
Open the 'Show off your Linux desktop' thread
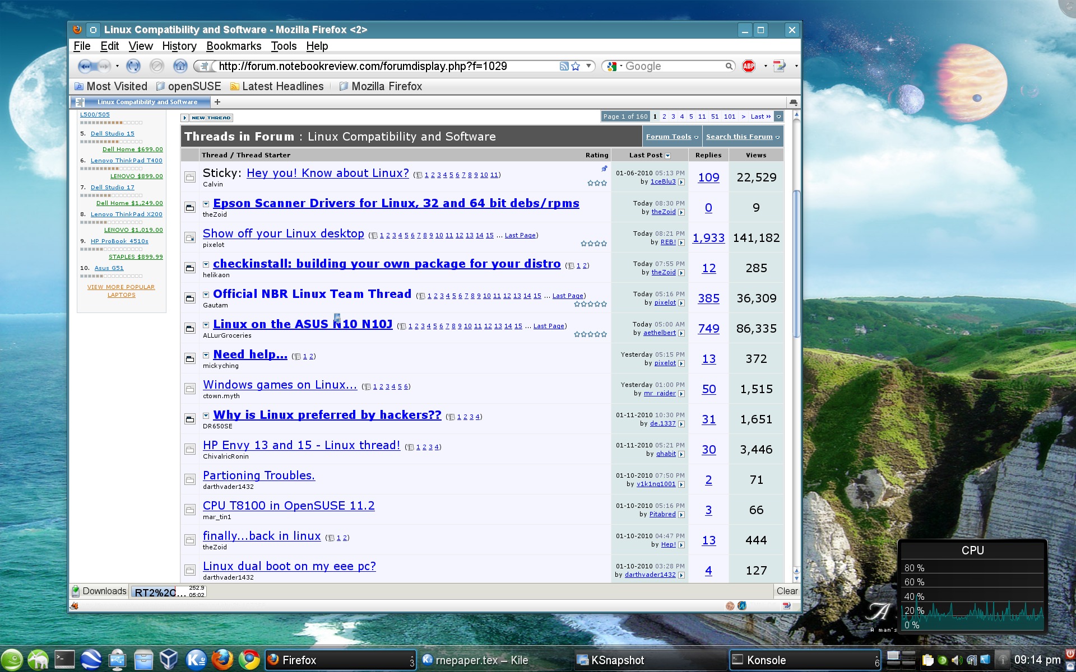(x=283, y=234)
